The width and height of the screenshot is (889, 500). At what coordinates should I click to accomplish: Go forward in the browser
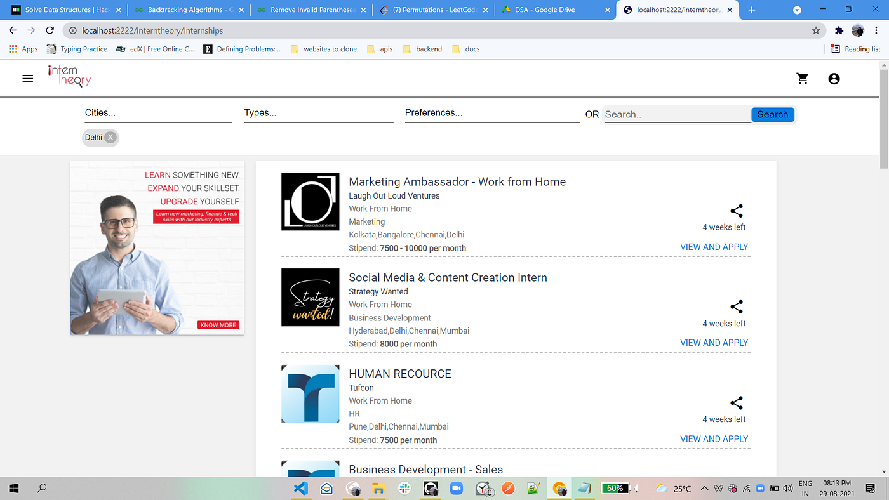pyautogui.click(x=31, y=30)
